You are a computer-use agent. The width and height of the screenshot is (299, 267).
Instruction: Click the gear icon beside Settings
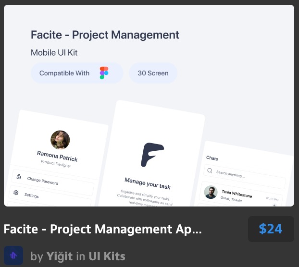click(16, 193)
